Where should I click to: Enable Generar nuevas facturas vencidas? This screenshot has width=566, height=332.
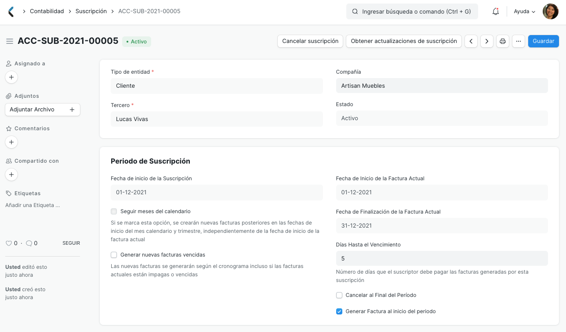click(x=114, y=255)
